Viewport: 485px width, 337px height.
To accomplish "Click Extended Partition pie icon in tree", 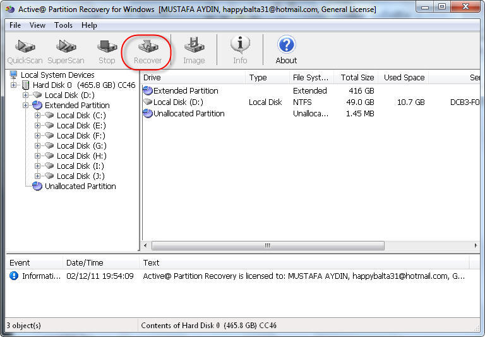I will (37, 106).
